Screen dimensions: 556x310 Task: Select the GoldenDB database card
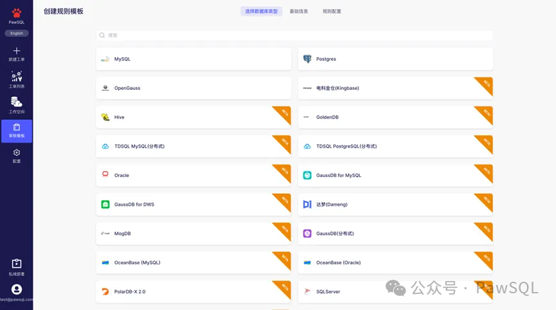point(395,117)
